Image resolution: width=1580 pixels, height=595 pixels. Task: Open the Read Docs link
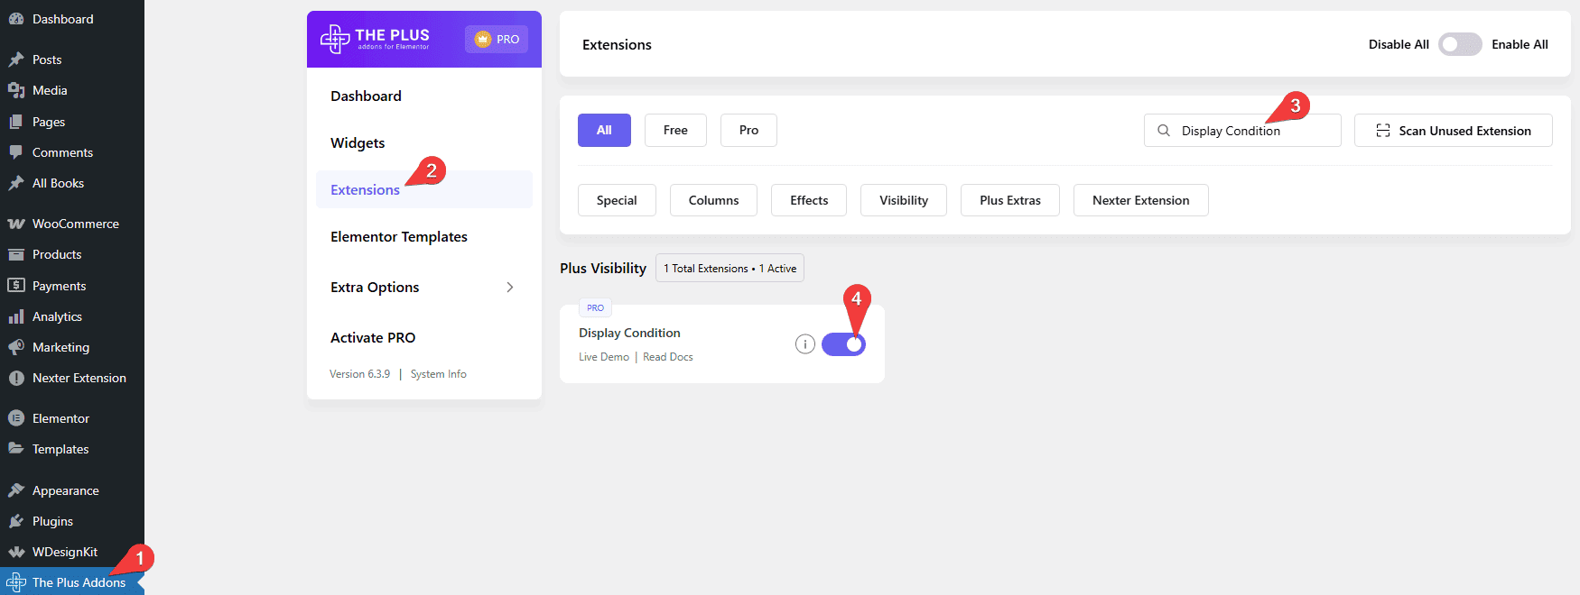click(668, 357)
